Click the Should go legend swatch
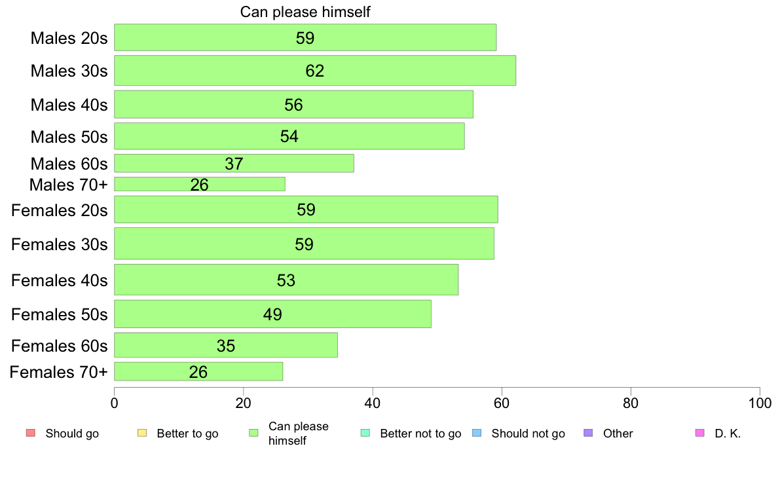778x482 pixels. [x=31, y=433]
